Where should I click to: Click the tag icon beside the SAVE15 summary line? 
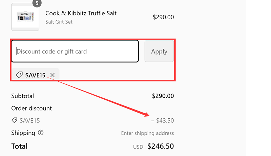14,120
